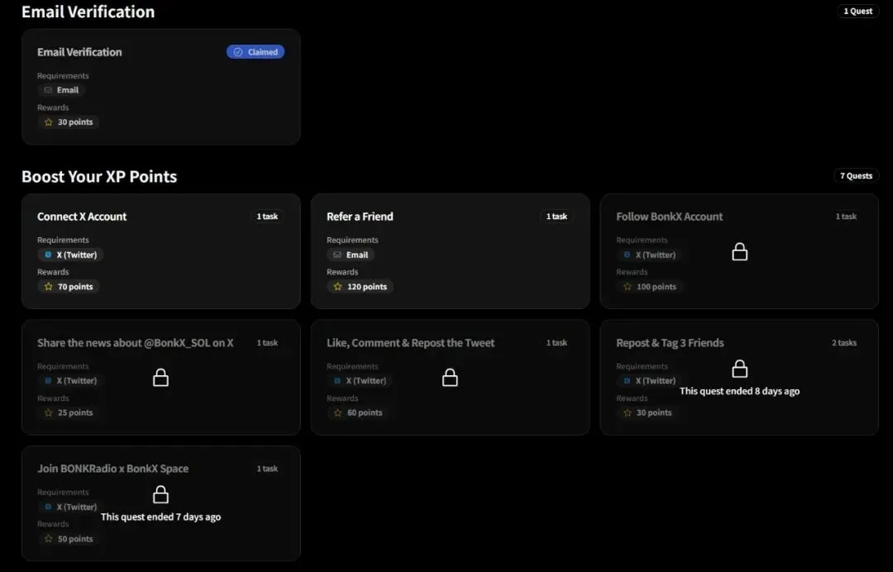Screen dimensions: 893x572
Task: Click the Follow BonkX Account title
Action: 669,217
